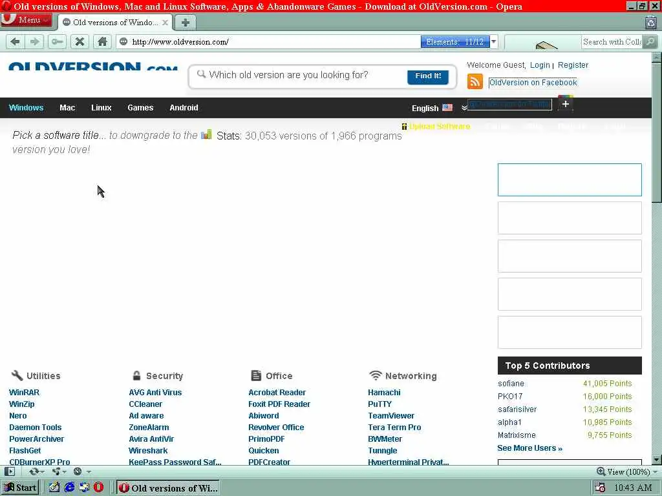Select the Linux navigation tab
Viewport: 662px width, 496px height.
101,108
